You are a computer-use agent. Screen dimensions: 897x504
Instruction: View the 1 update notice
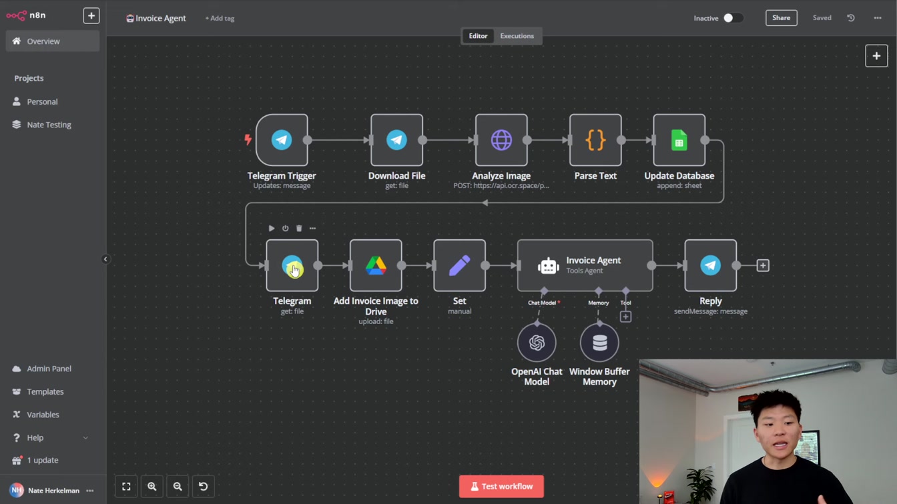click(x=53, y=460)
